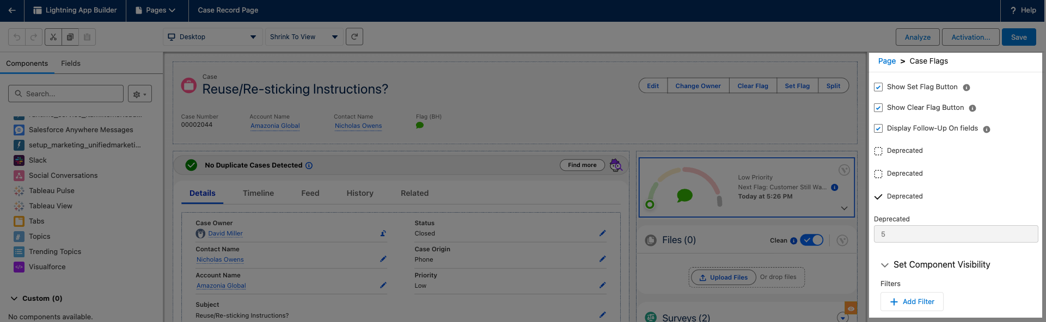The height and width of the screenshot is (322, 1046).
Task: Open the Desktop form factor dropdown
Action: (x=212, y=37)
